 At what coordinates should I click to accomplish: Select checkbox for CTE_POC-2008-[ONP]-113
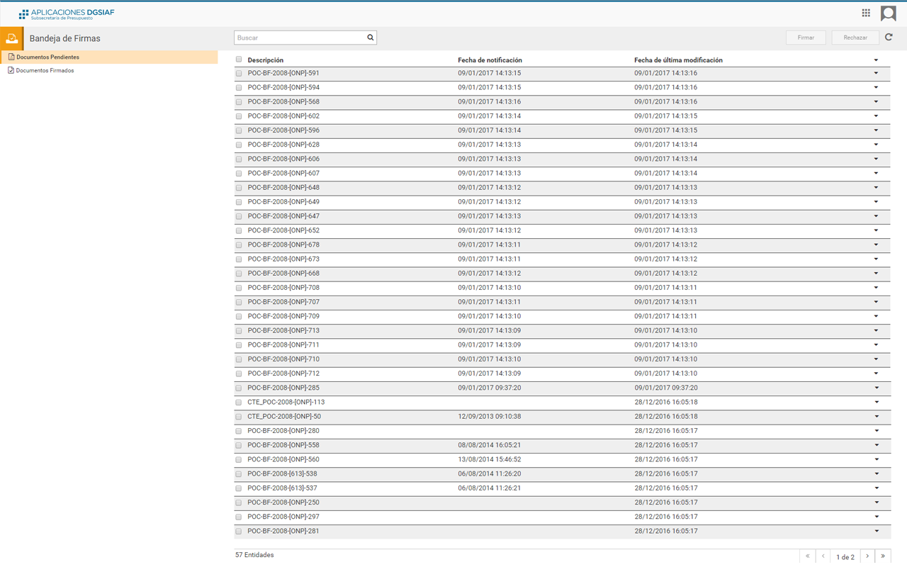(x=239, y=403)
